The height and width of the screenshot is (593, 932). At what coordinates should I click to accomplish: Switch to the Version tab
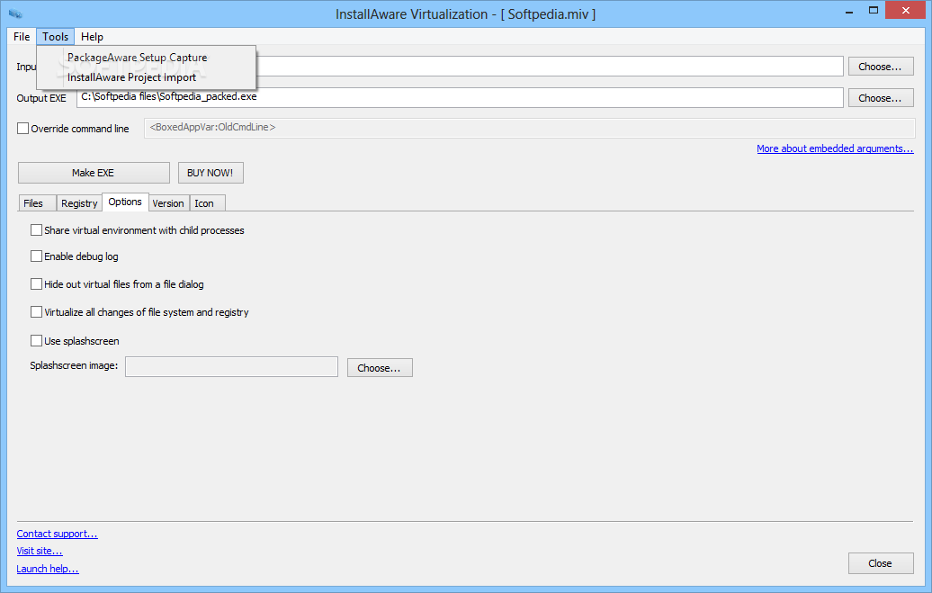(x=168, y=203)
